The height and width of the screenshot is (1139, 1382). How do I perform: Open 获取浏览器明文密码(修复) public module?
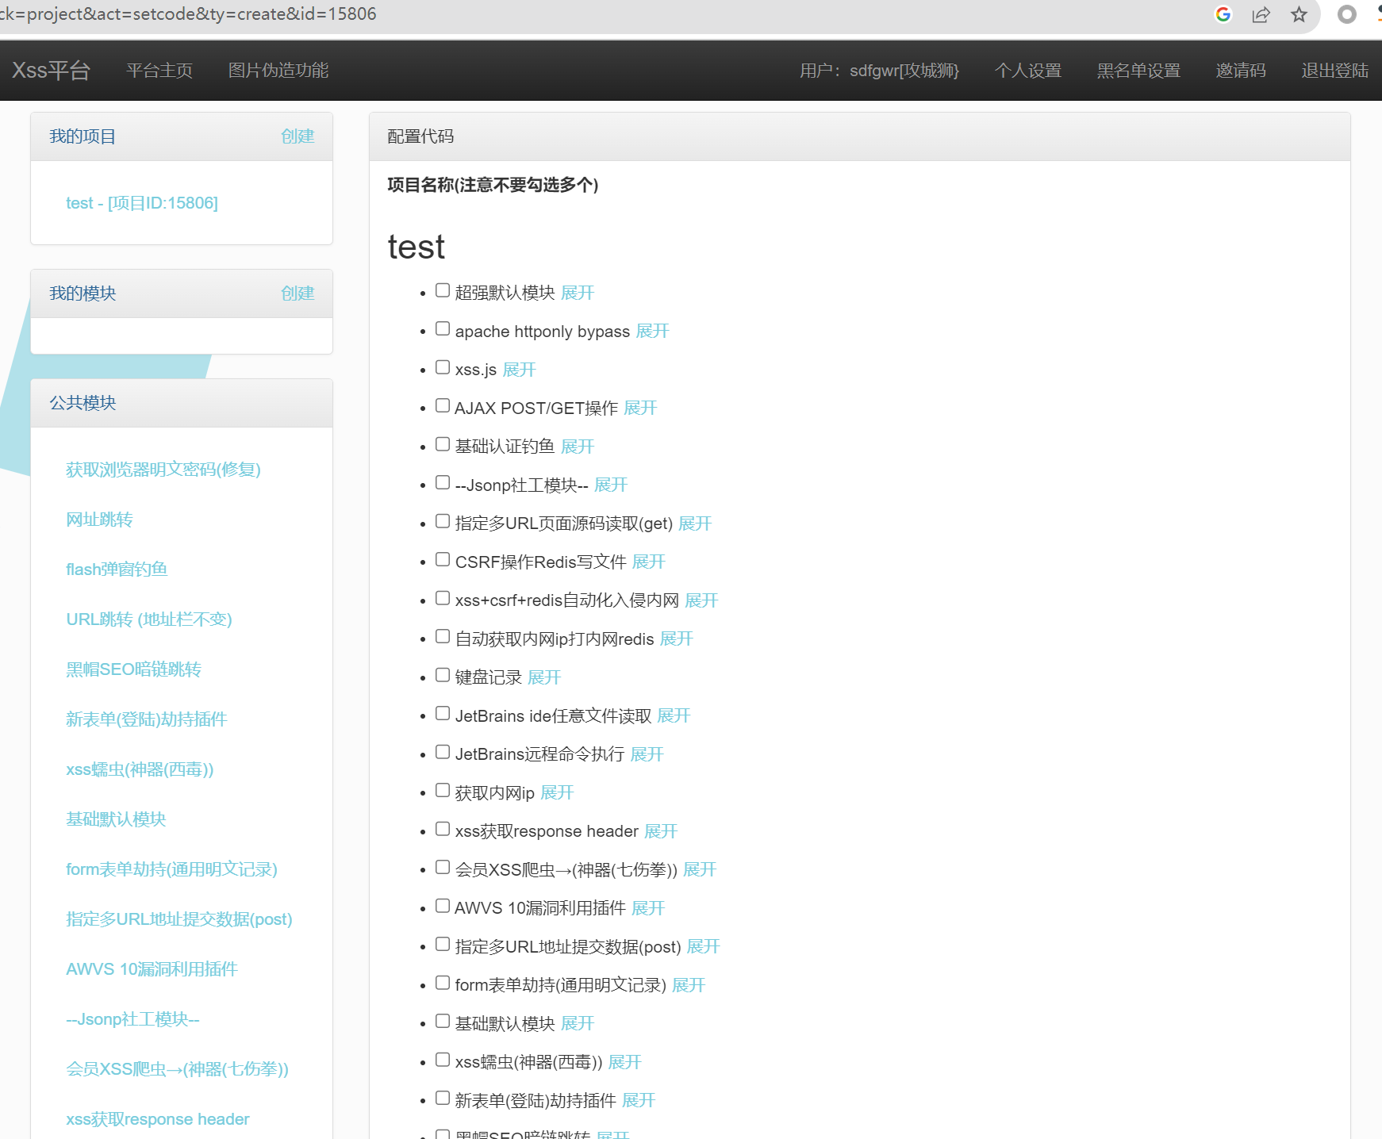click(x=163, y=470)
